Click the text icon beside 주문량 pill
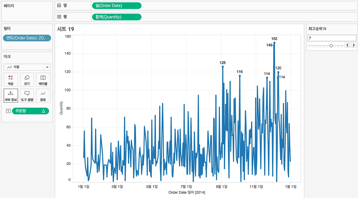 [x=8, y=111]
